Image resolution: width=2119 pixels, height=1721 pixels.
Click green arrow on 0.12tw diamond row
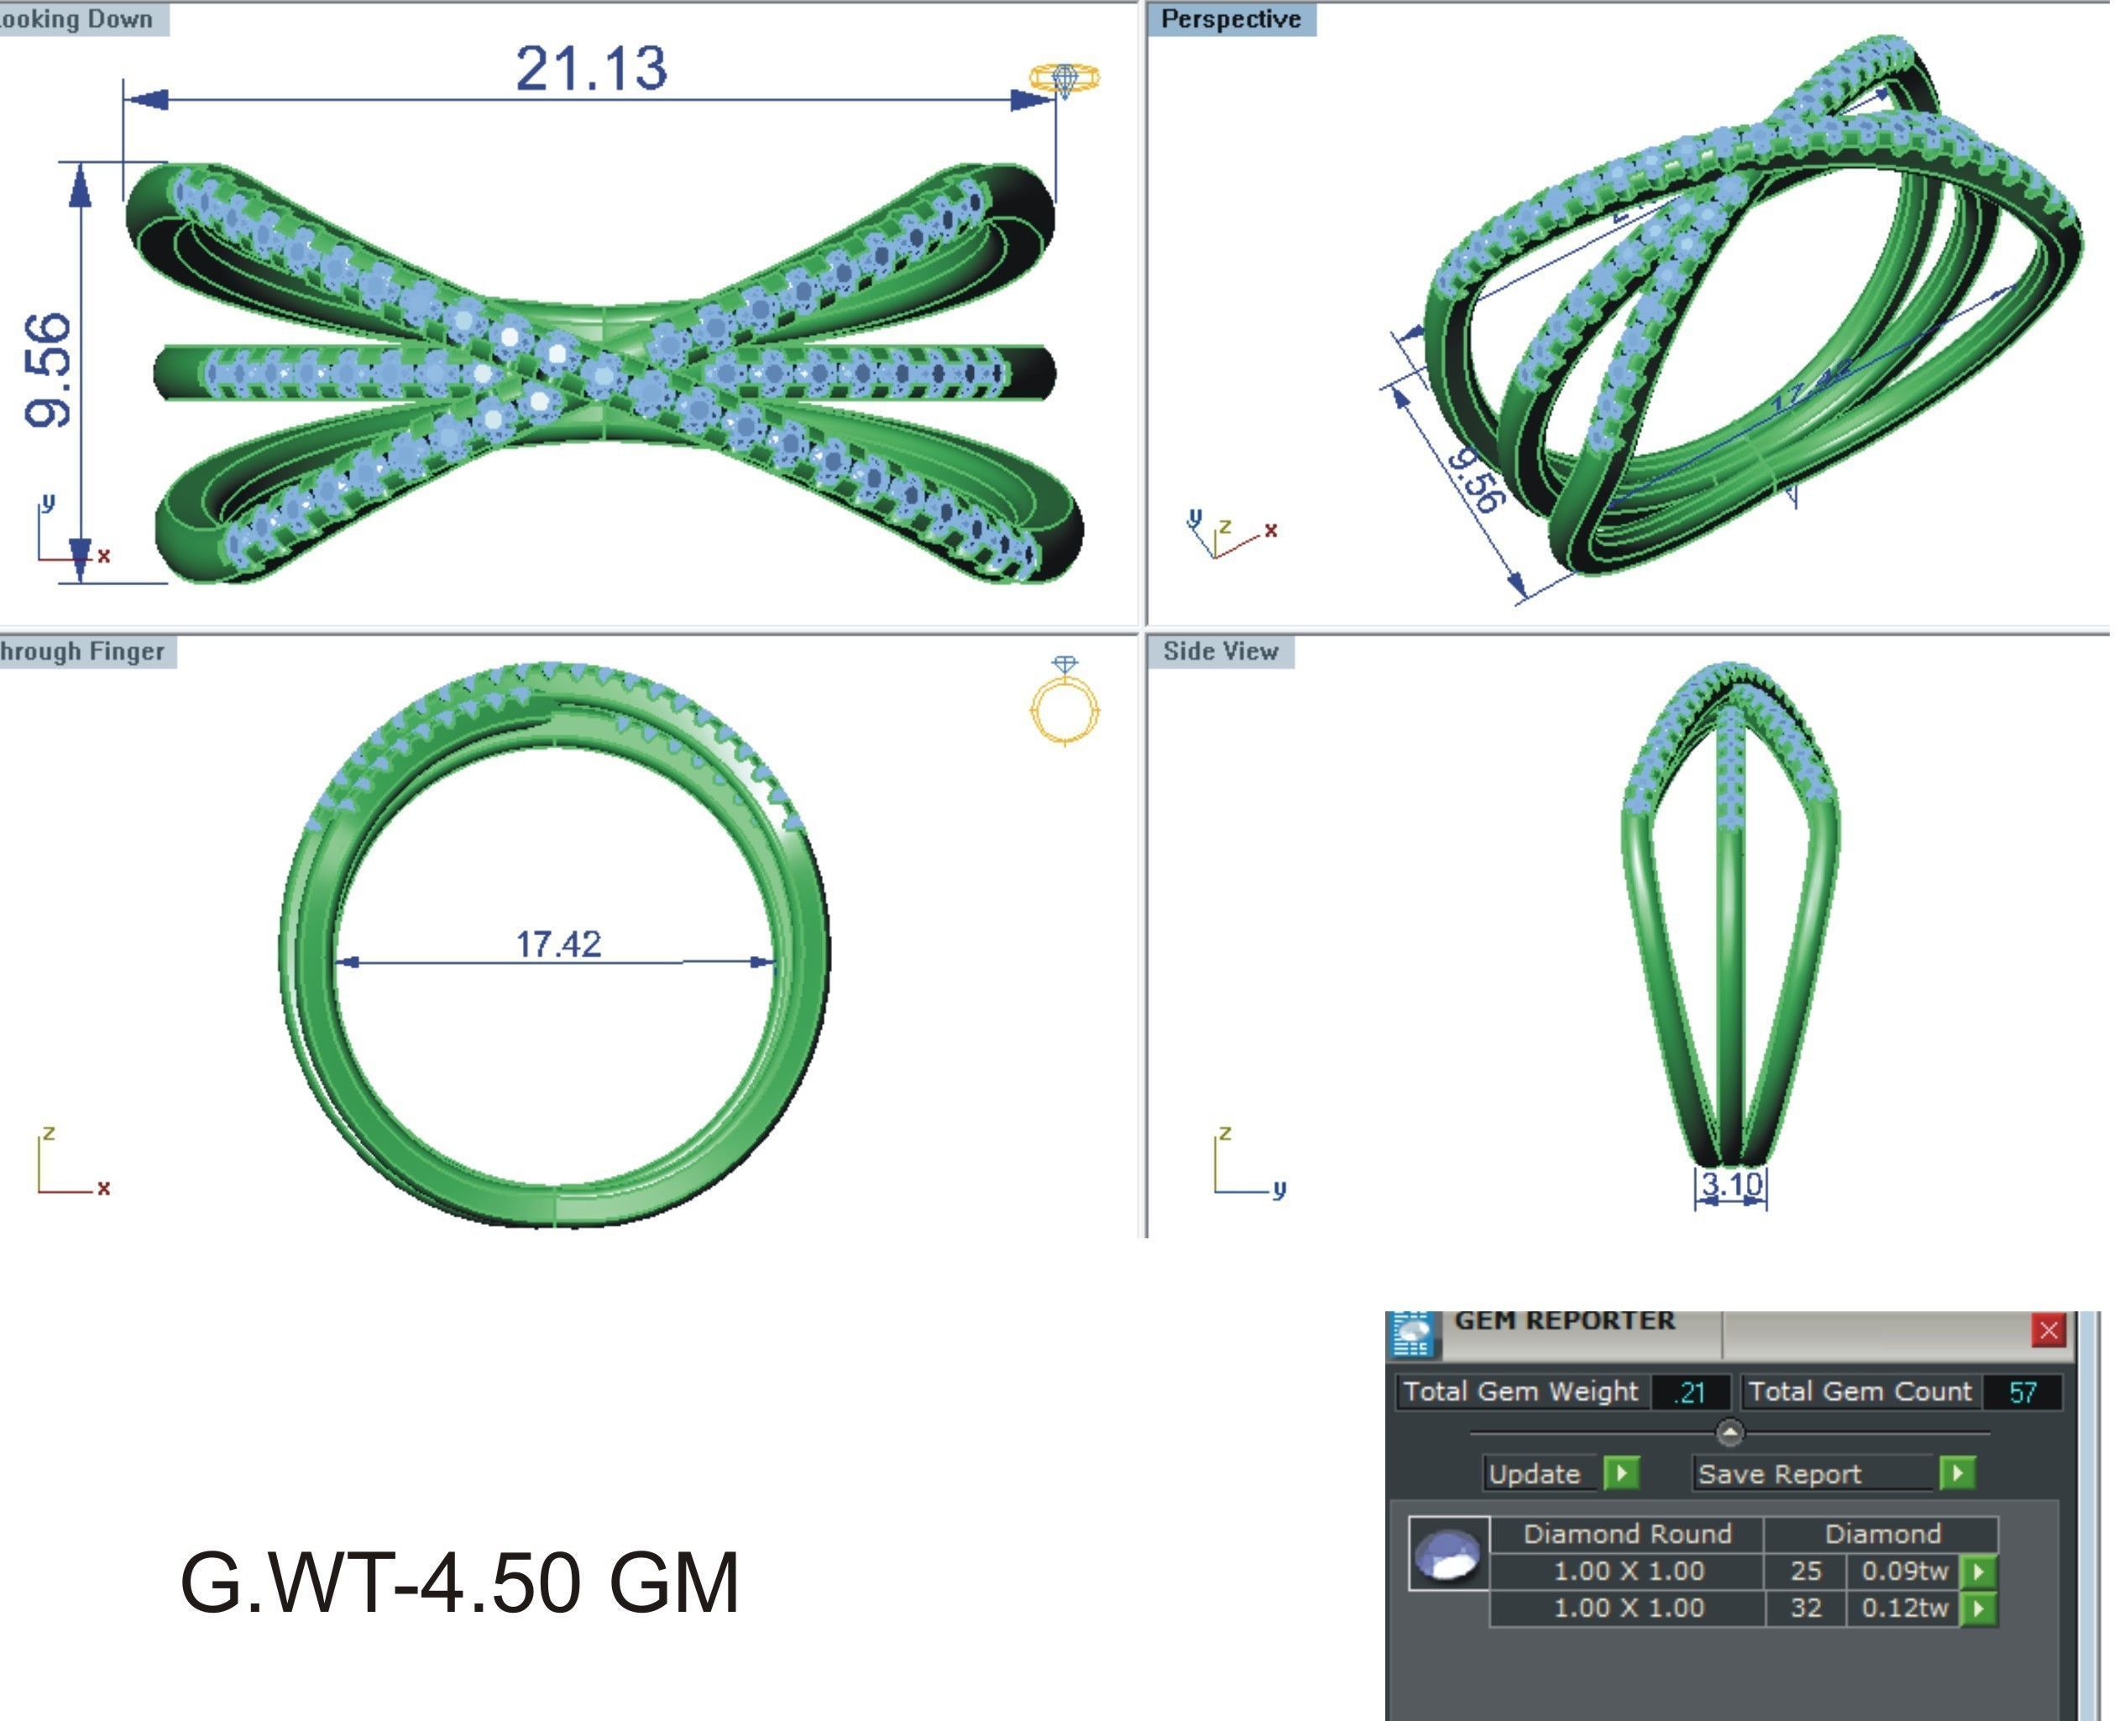click(x=1978, y=1608)
